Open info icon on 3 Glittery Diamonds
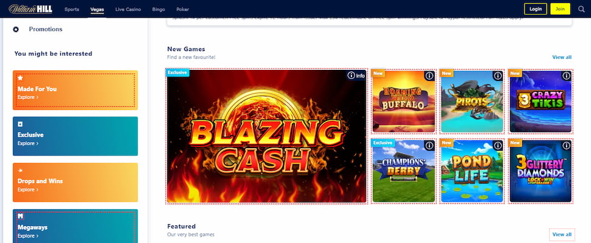 coord(567,145)
